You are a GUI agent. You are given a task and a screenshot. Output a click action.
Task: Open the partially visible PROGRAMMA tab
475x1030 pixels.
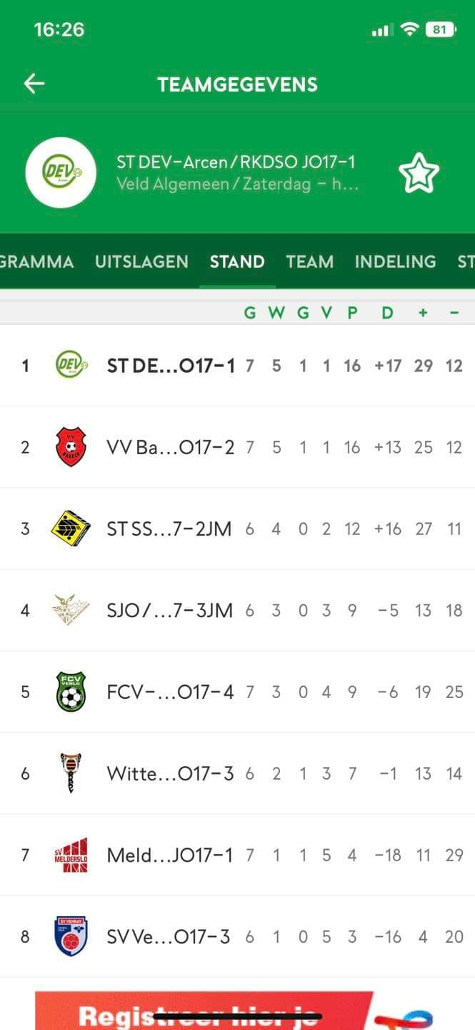36,262
